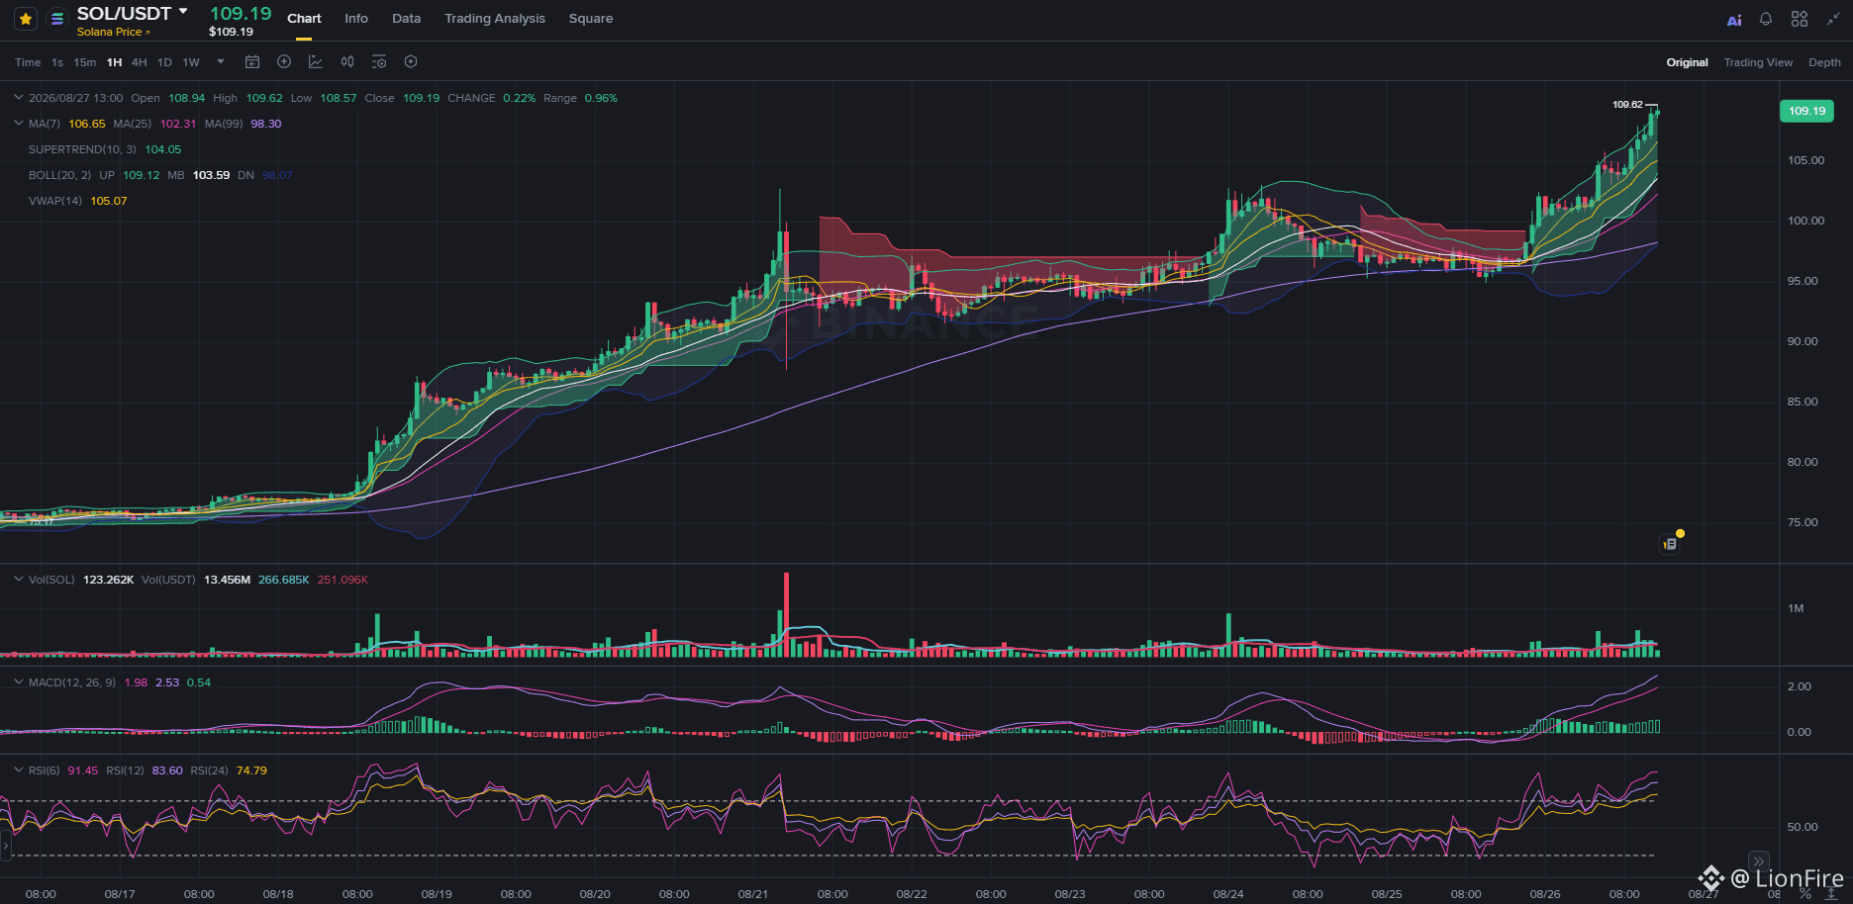The image size is (1853, 904).
Task: Select the 1s interval
Action: (x=57, y=62)
